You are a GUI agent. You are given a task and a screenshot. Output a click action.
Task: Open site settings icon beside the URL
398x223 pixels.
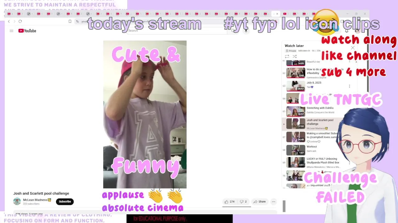tap(77, 21)
